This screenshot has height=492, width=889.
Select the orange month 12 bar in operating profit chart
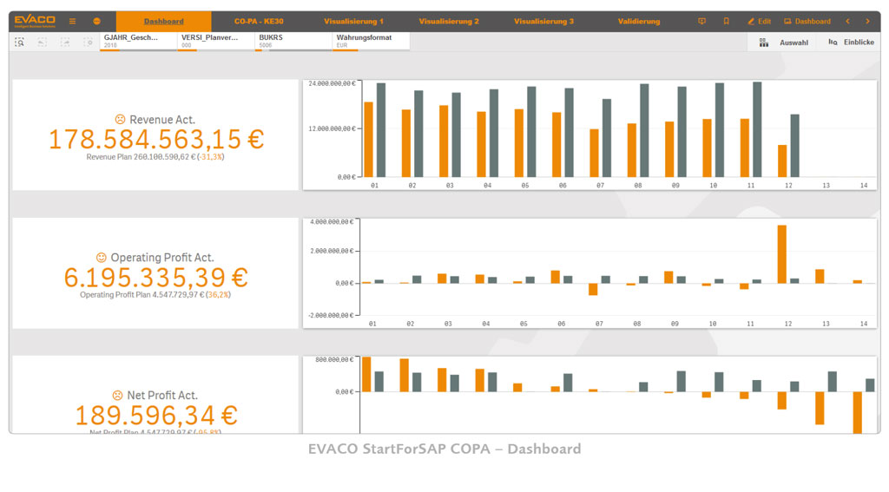[782, 254]
